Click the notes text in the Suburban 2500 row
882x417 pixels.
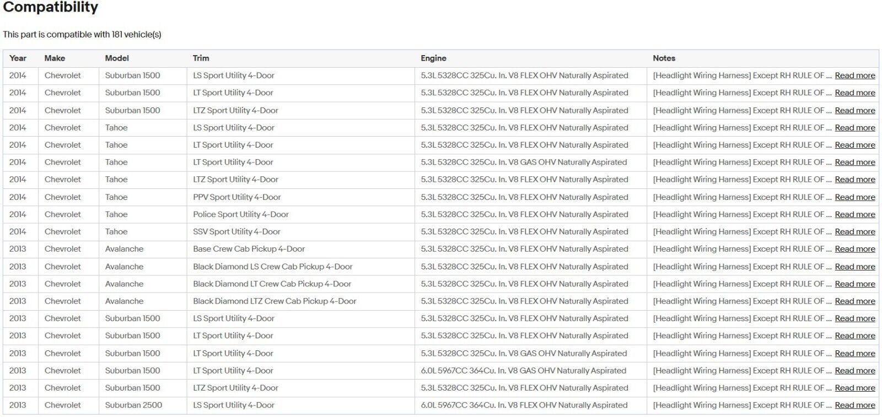(742, 405)
